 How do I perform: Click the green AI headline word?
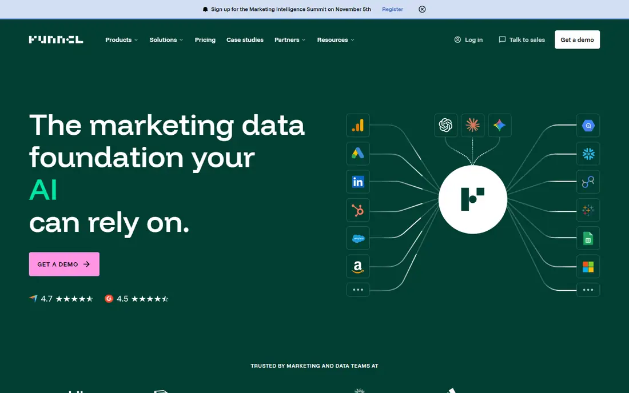(43, 190)
